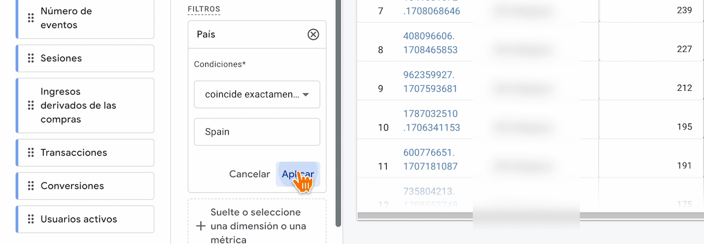
Task: Click drag handle icon beside Conversiones
Action: point(31,186)
